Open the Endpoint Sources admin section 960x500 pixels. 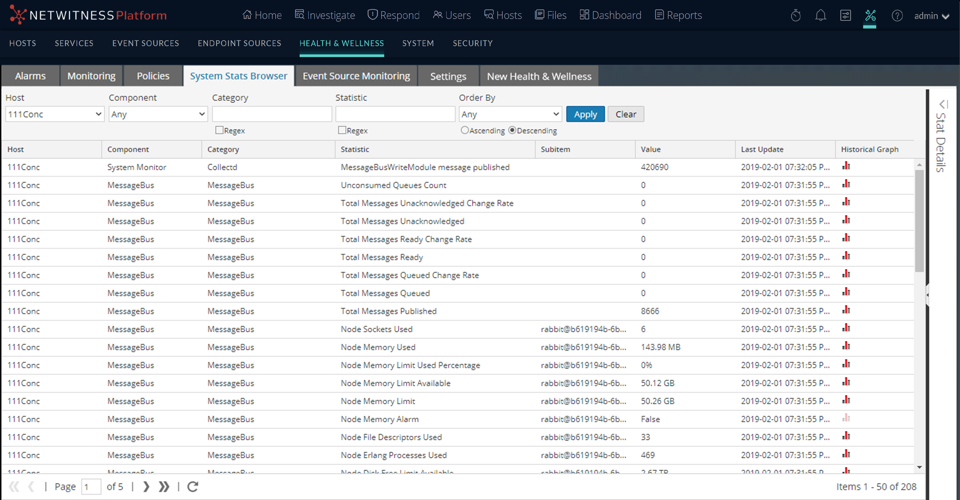point(239,43)
